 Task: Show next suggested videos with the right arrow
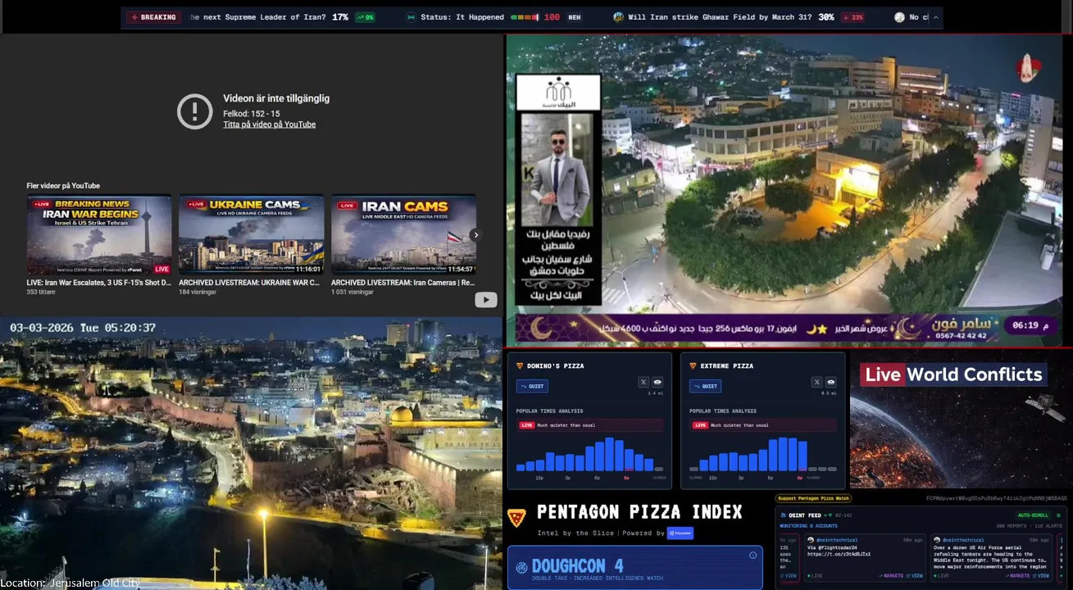pyautogui.click(x=475, y=234)
